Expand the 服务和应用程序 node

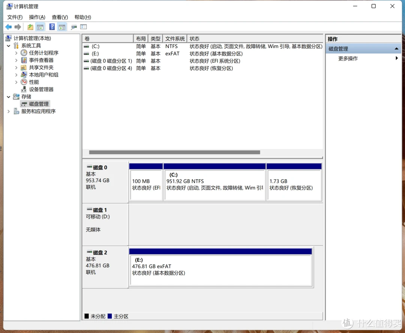(x=9, y=111)
